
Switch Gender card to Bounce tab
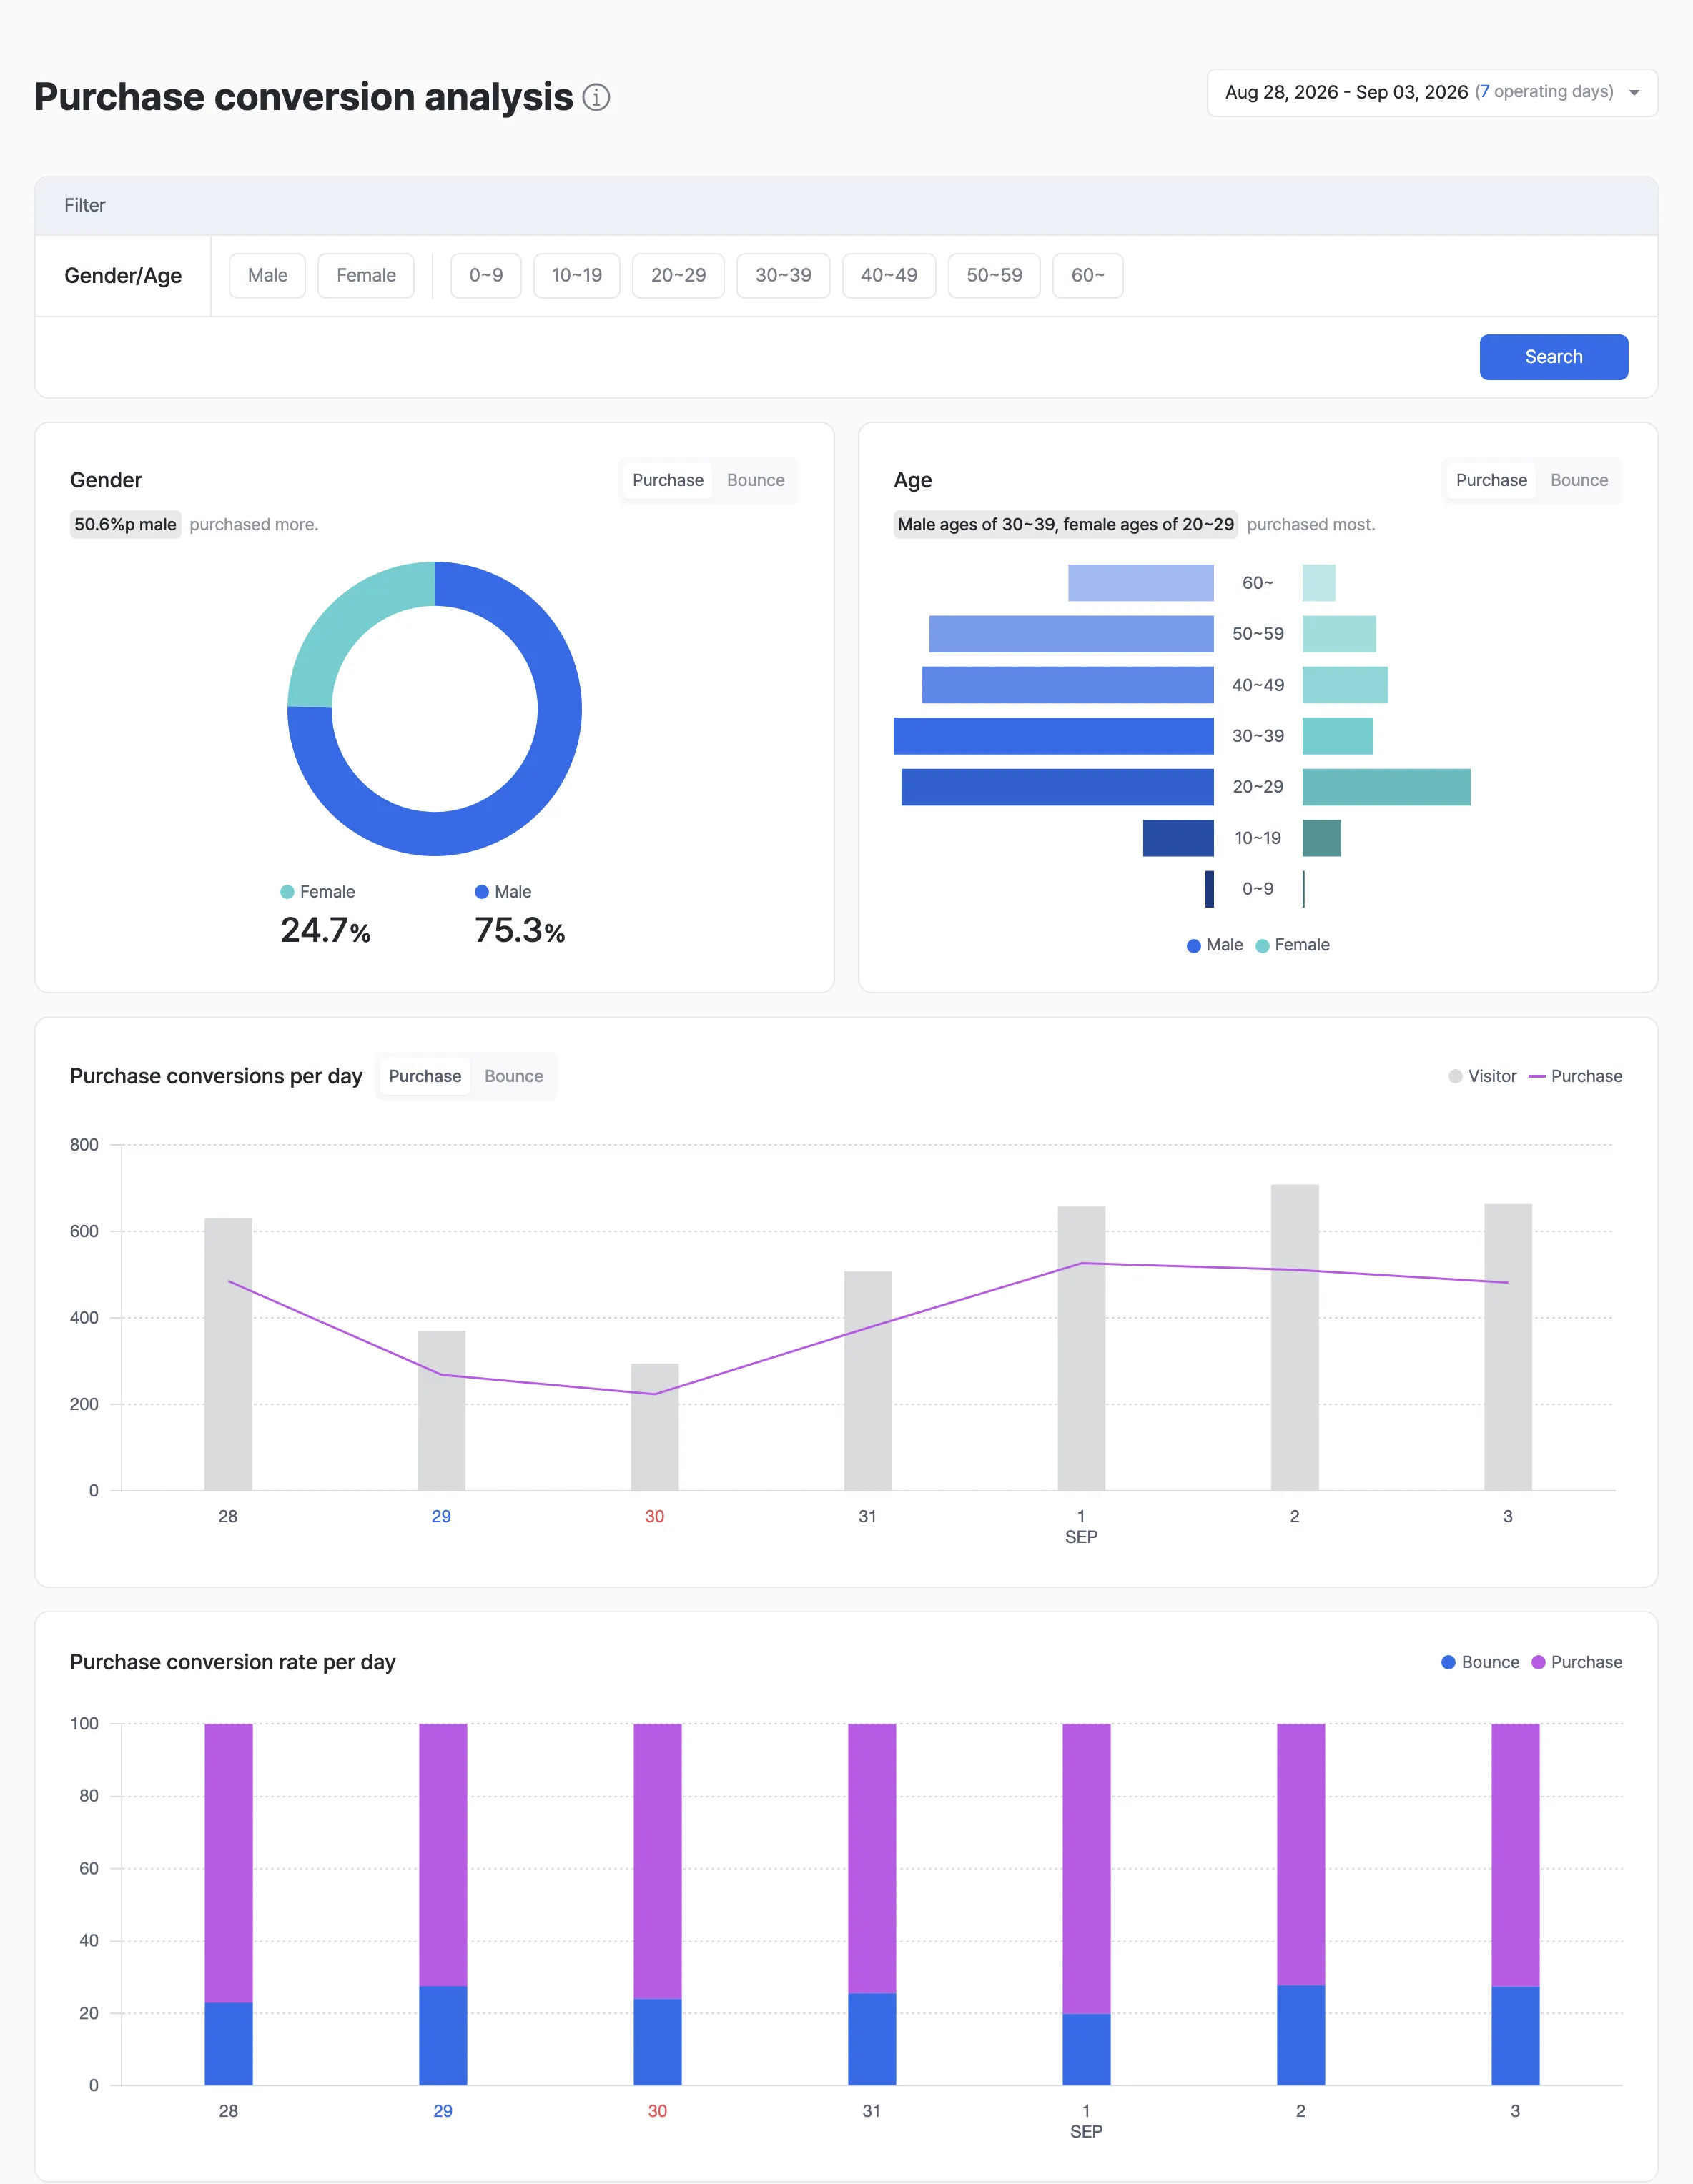click(756, 480)
